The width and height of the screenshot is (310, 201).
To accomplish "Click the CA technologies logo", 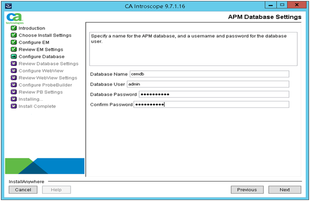I will [15, 18].
